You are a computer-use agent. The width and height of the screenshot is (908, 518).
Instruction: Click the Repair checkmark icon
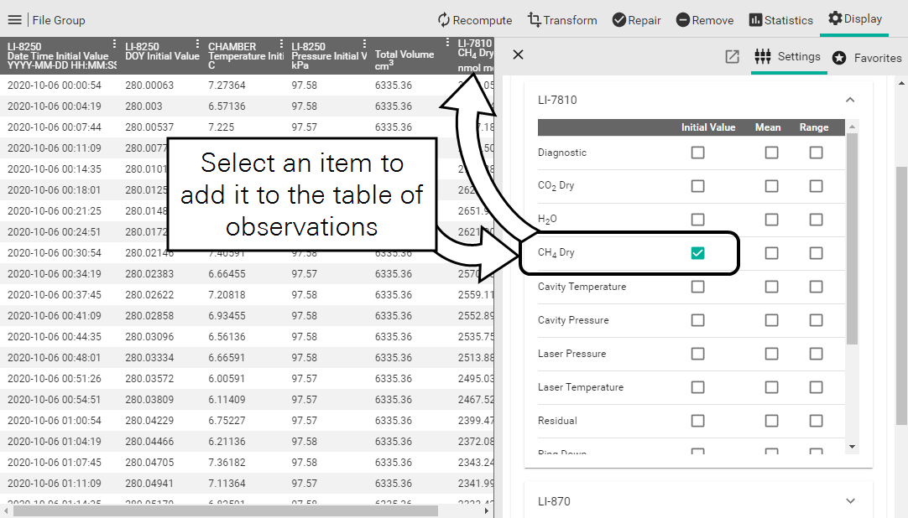pos(619,20)
